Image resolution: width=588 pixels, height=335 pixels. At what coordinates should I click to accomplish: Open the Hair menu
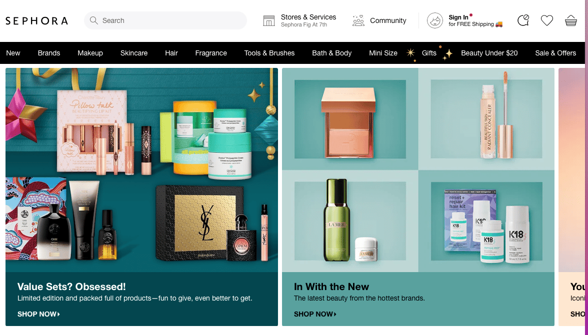tap(171, 53)
